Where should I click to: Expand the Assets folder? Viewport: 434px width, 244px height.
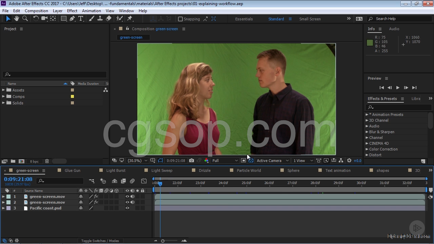click(3, 90)
